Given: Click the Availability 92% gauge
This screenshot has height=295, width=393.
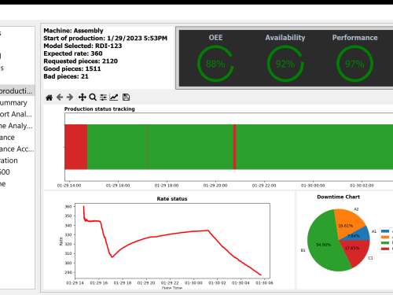Looking at the screenshot, I should pos(285,64).
